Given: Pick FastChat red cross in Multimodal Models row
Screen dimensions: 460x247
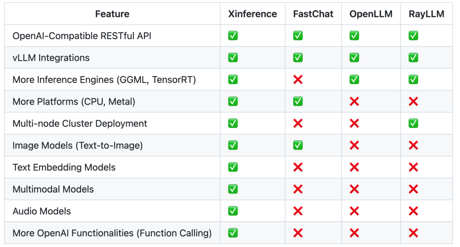Looking at the screenshot, I should pyautogui.click(x=298, y=189).
